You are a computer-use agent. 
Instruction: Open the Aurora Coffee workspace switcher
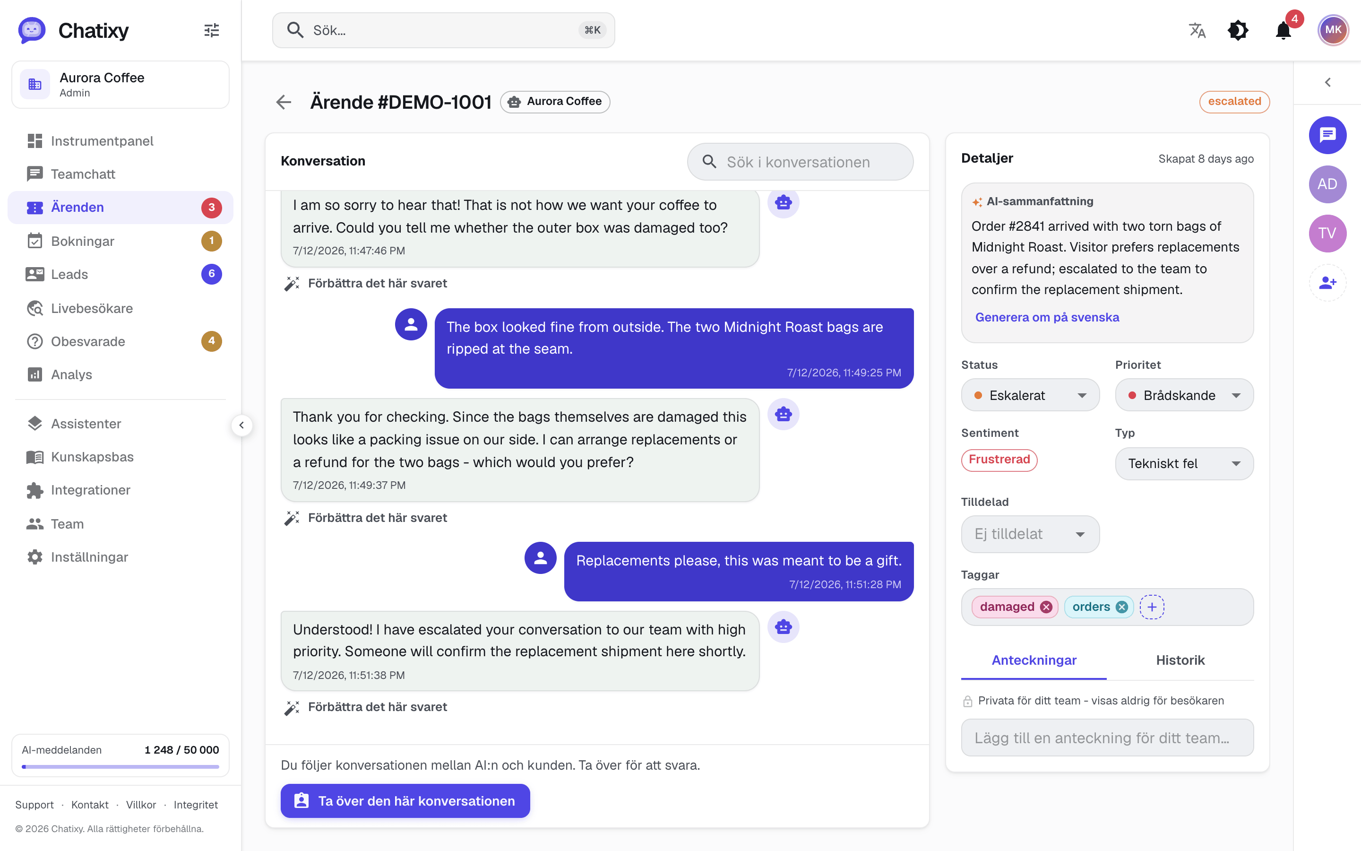pyautogui.click(x=121, y=85)
